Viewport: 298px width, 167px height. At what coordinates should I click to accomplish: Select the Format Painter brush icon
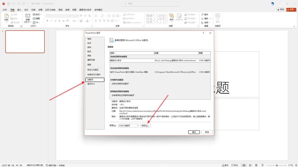[x=12, y=23]
